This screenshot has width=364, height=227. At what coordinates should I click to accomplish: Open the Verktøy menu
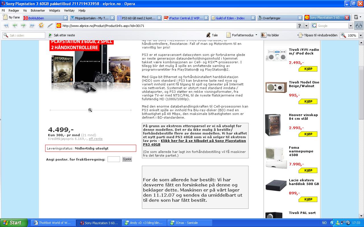tap(69, 10)
